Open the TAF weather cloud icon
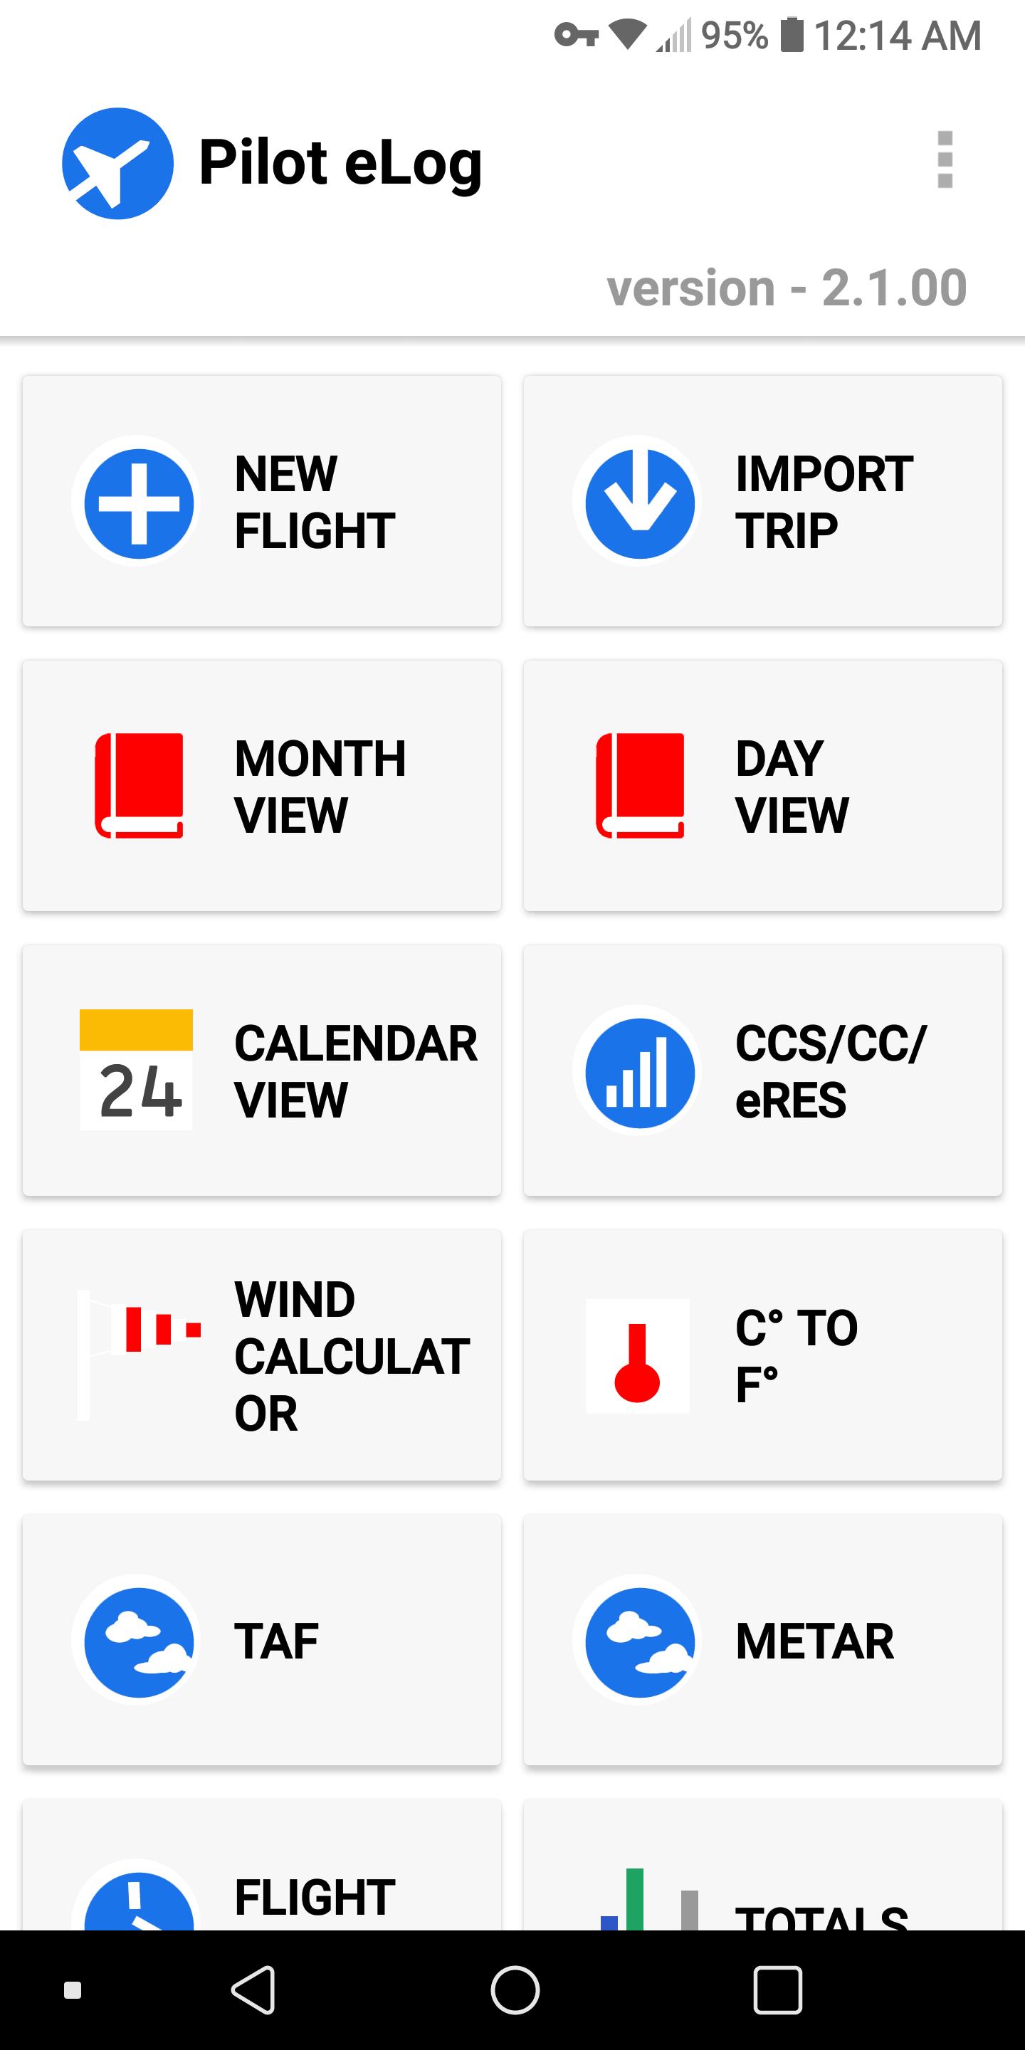 (139, 1641)
